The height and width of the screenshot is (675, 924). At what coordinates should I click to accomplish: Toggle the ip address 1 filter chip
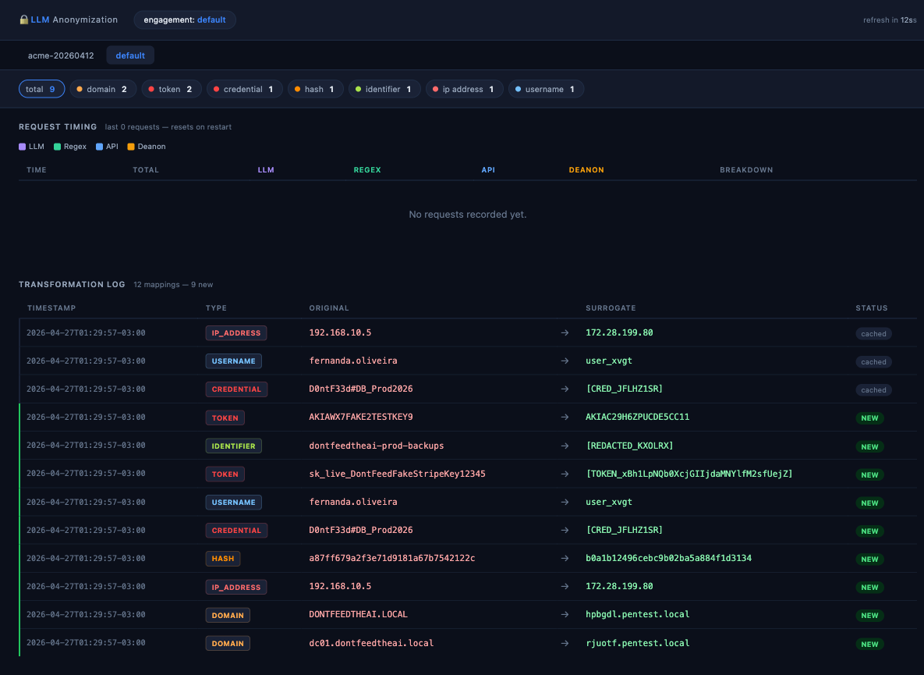tap(465, 89)
